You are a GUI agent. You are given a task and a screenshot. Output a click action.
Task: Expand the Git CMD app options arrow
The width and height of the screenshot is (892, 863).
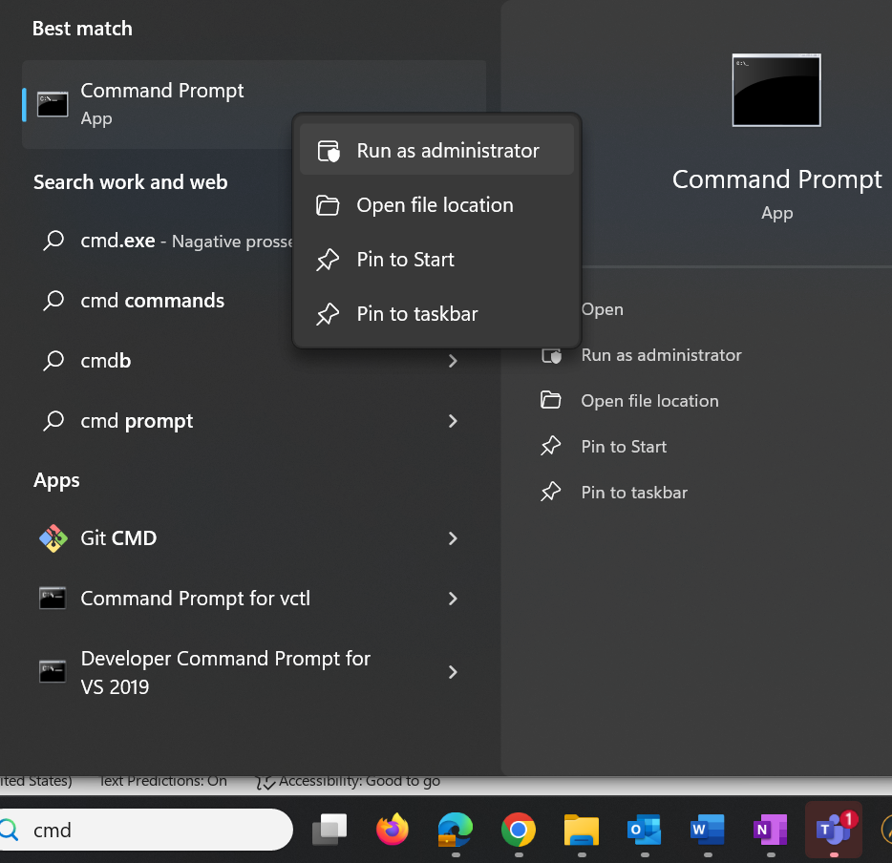(x=453, y=538)
